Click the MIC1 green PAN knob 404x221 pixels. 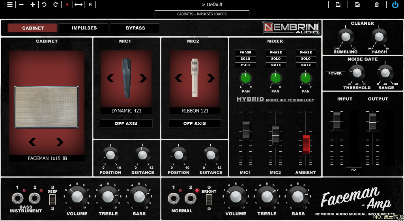(x=246, y=78)
